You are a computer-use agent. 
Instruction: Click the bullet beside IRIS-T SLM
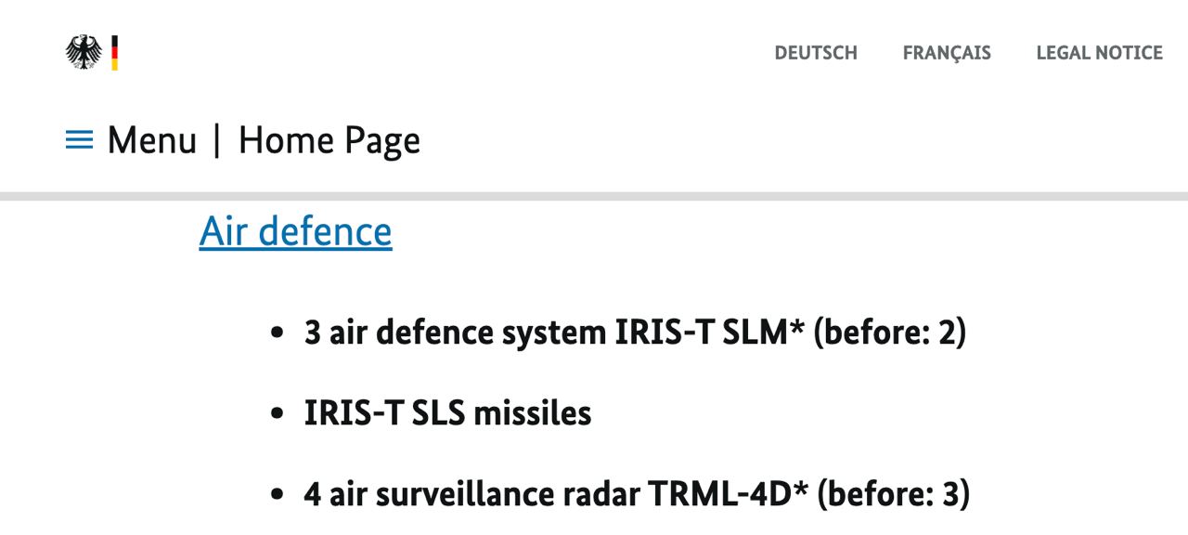point(277,333)
